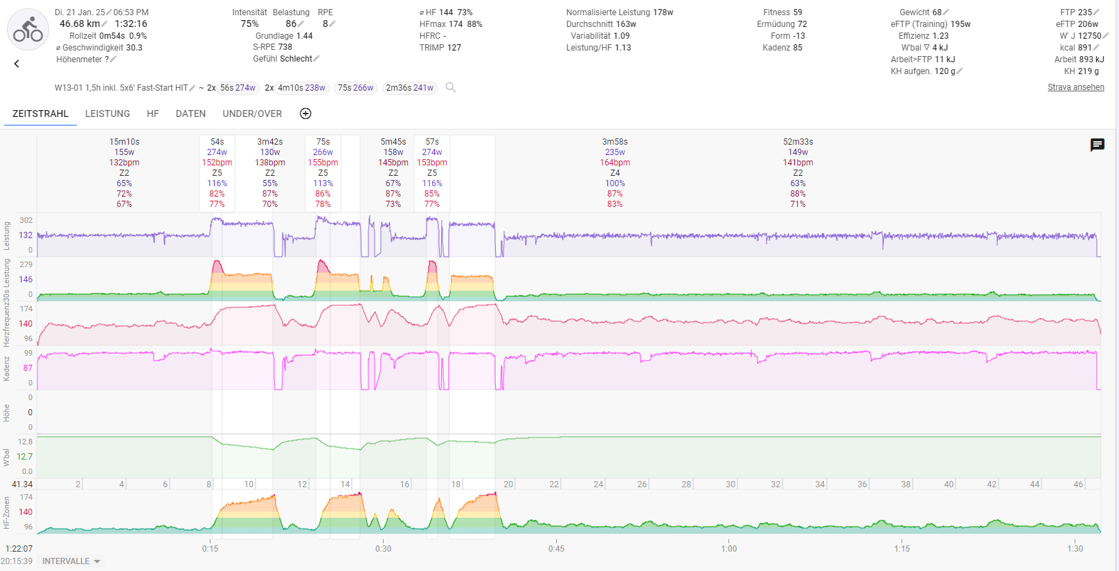Switch to the LEISTUNG tab
This screenshot has height=571, width=1119.
point(107,114)
